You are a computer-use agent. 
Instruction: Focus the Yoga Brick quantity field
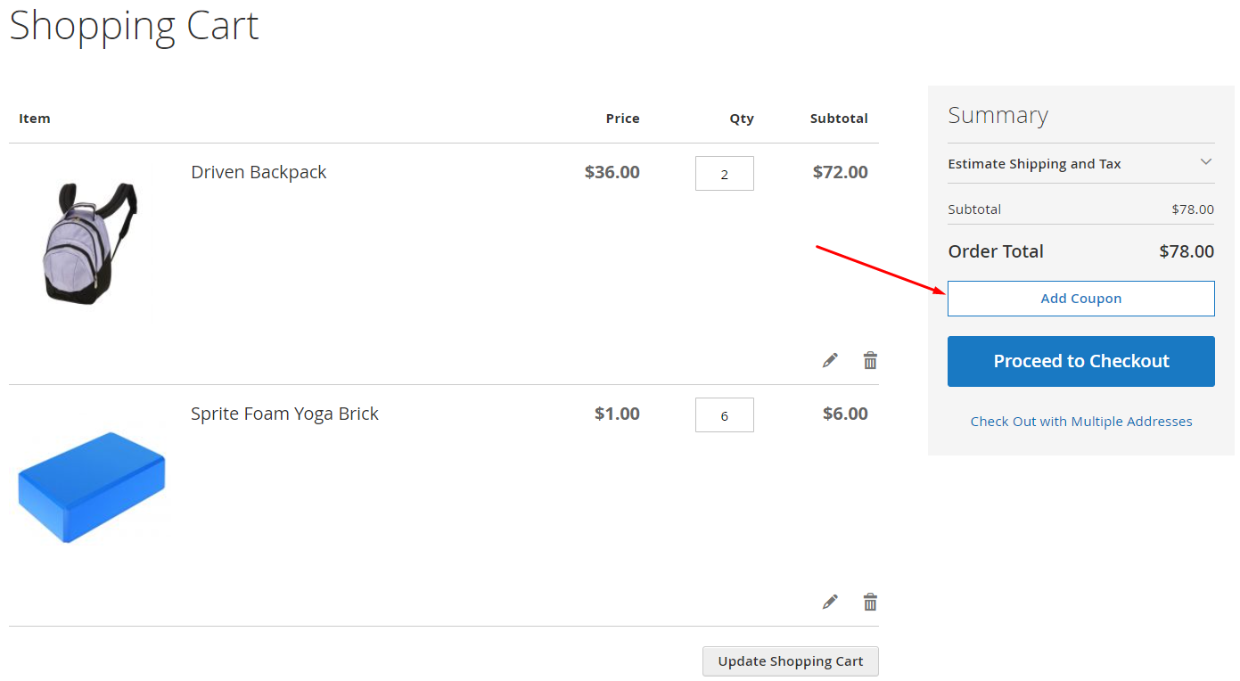[x=725, y=415]
